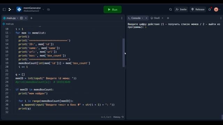Click the line 'i += 1' at line 20

click(x=23, y=67)
